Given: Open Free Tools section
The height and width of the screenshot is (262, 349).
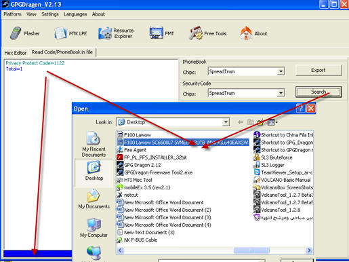Looking at the screenshot, I should (x=207, y=33).
